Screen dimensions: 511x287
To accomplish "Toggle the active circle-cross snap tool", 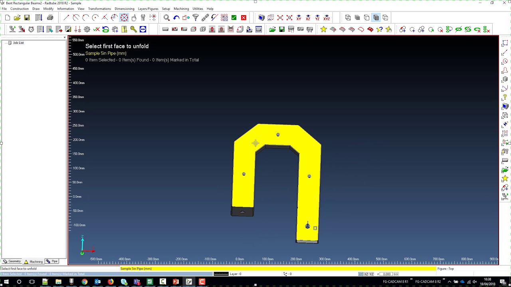I will [x=124, y=18].
